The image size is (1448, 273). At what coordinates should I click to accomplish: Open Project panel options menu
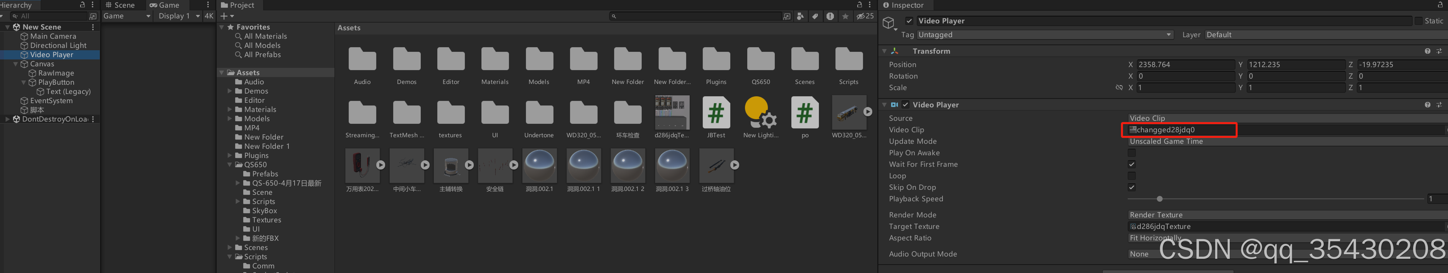870,5
